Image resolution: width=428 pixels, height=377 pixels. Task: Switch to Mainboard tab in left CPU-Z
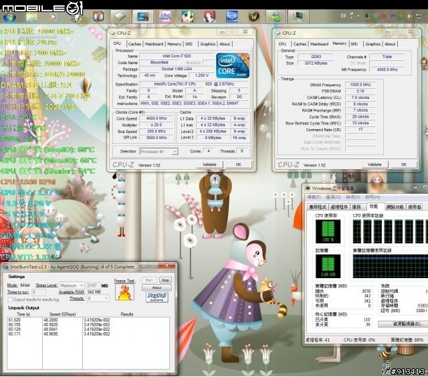pos(154,44)
